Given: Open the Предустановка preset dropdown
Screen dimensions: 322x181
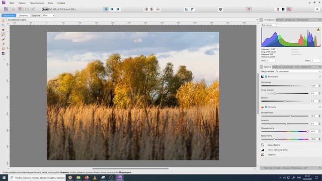Looking at the screenshot, I should (x=298, y=71).
